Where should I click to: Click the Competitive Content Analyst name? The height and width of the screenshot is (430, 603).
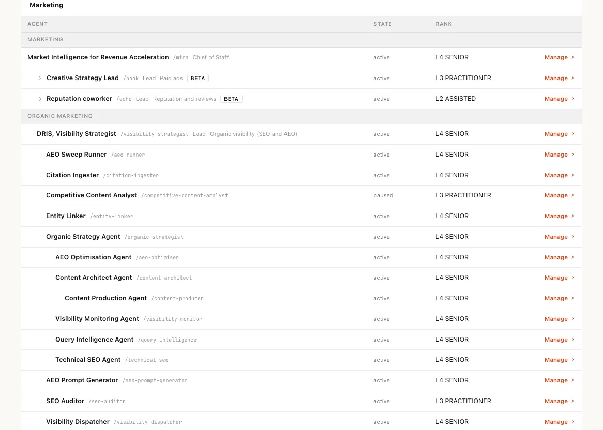(92, 195)
